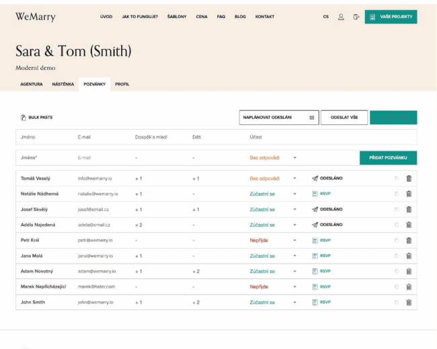Click paper plane icon in Josef Skvělý row
The height and width of the screenshot is (349, 437).
point(315,209)
